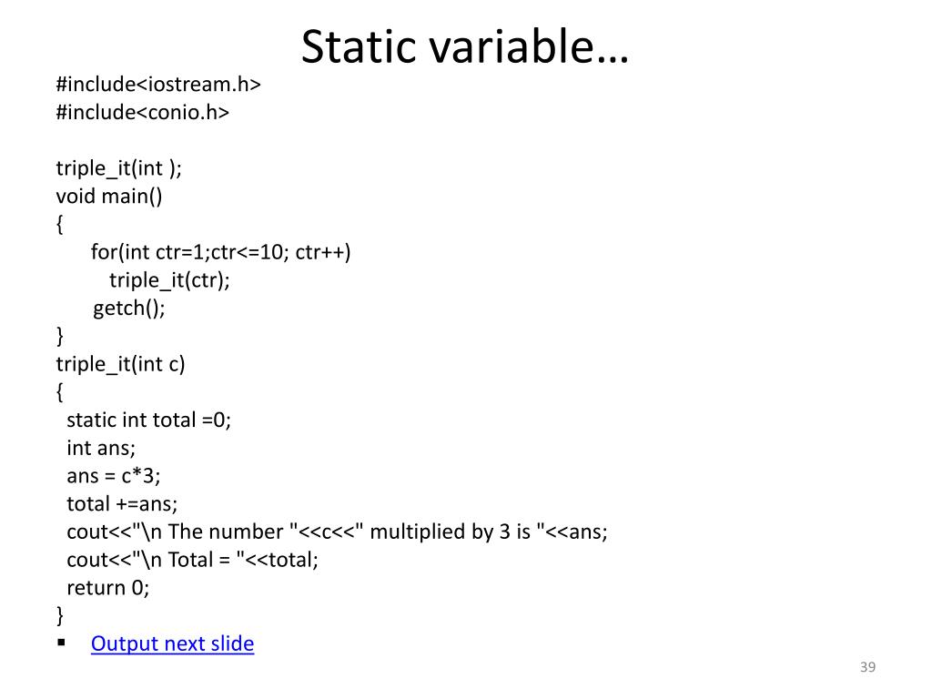Click the 'triple_it(ctr);' call line
Image resolution: width=932 pixels, height=699 pixels.
pos(169,280)
